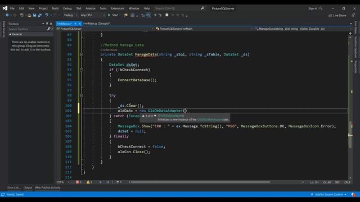Collapse the General group in Toolbox
The width and height of the screenshot is (360, 202).
(x=10, y=34)
